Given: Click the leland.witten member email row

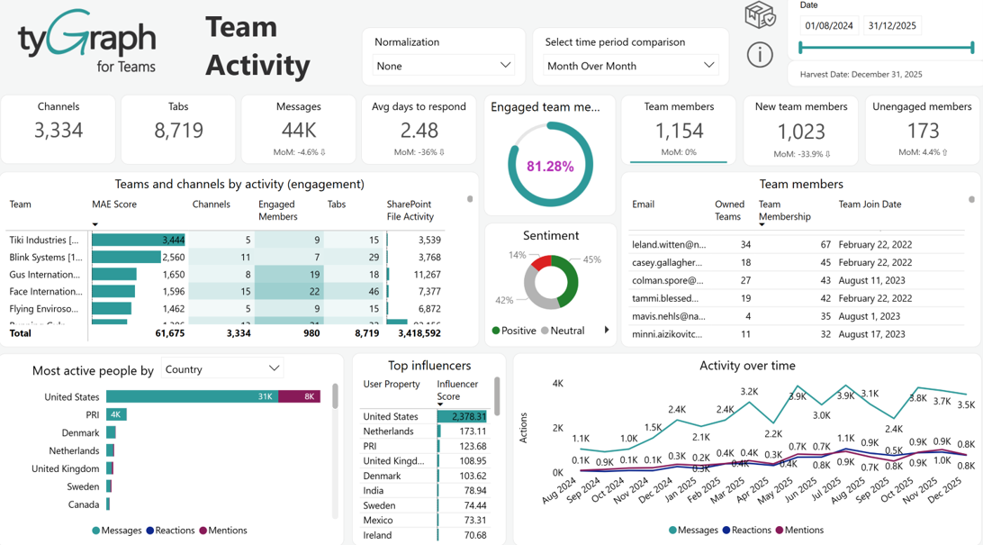Looking at the screenshot, I should pyautogui.click(x=798, y=245).
